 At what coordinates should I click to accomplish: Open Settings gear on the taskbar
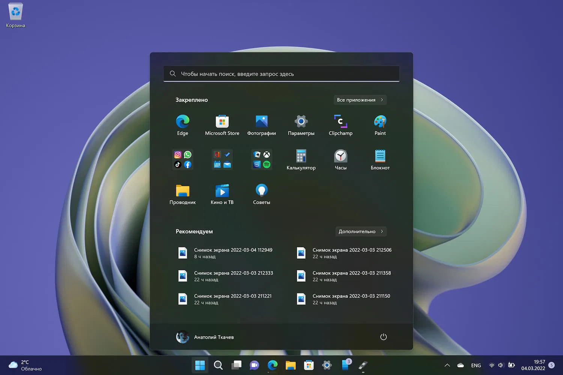point(327,365)
